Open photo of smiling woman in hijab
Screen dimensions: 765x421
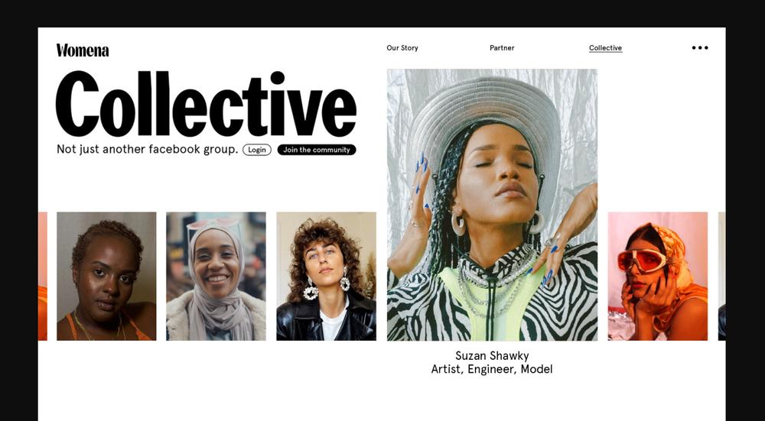[x=216, y=276]
